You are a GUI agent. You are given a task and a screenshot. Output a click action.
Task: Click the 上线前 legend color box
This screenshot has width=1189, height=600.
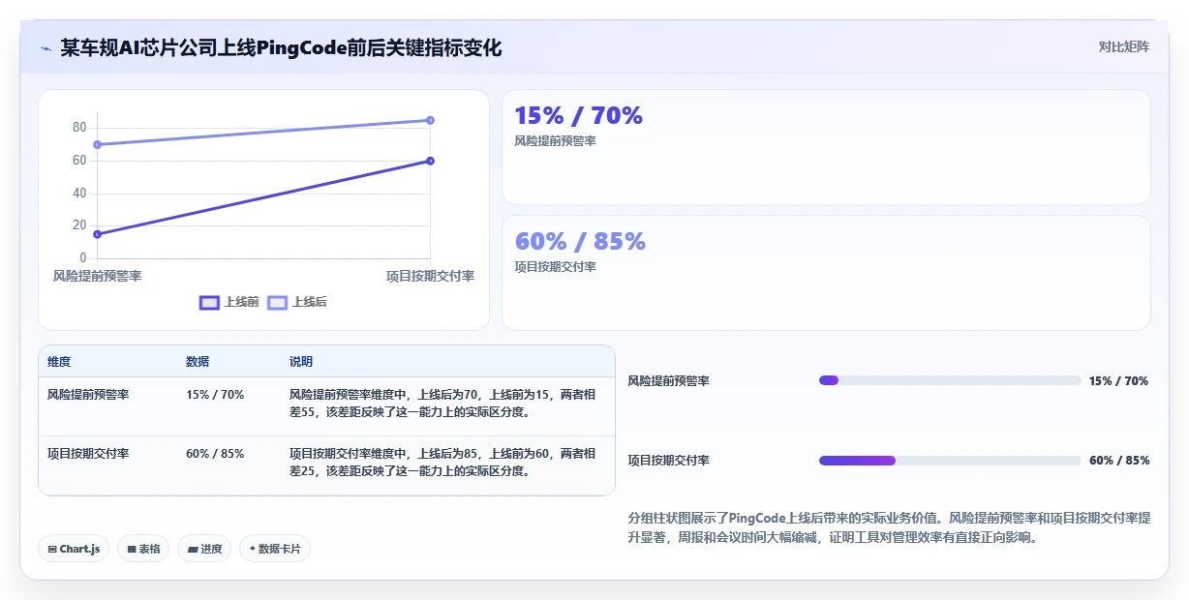(x=209, y=302)
